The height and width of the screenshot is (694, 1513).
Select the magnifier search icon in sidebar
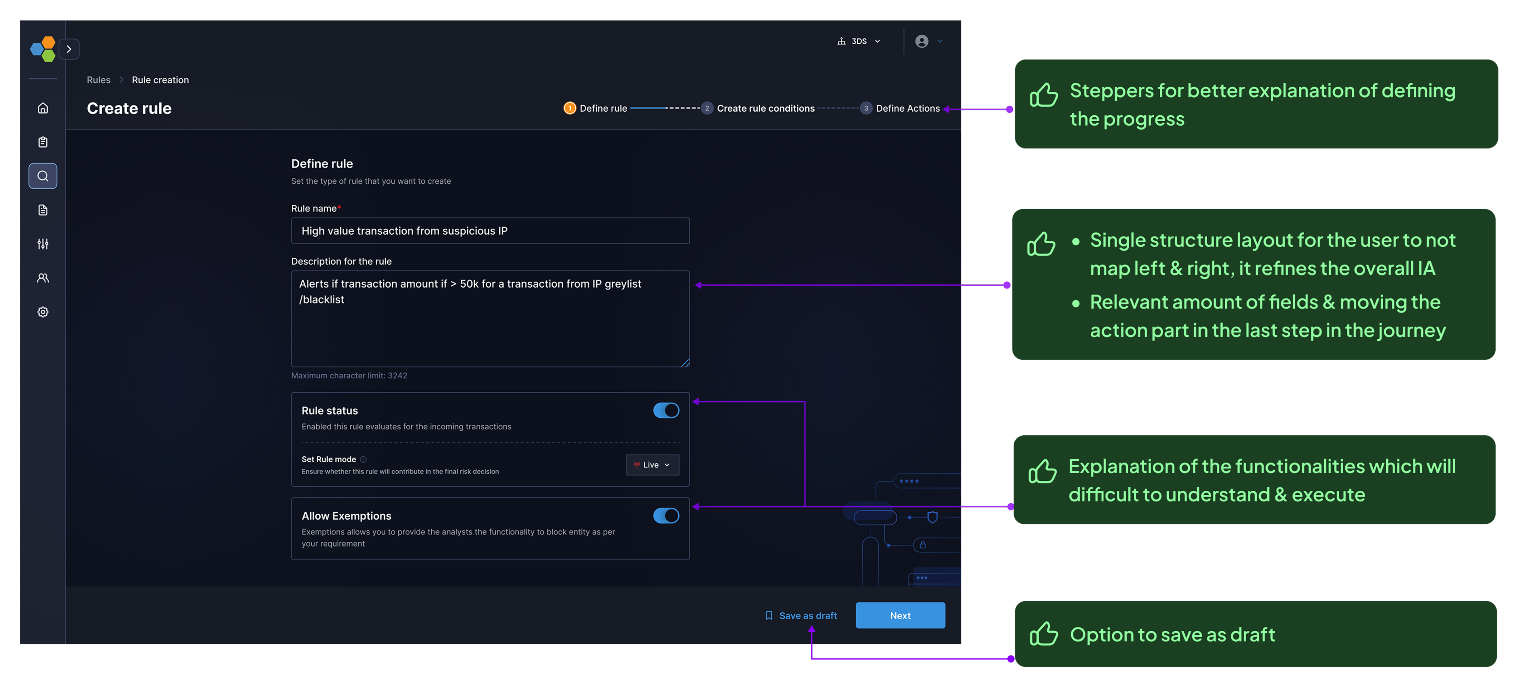pyautogui.click(x=43, y=176)
